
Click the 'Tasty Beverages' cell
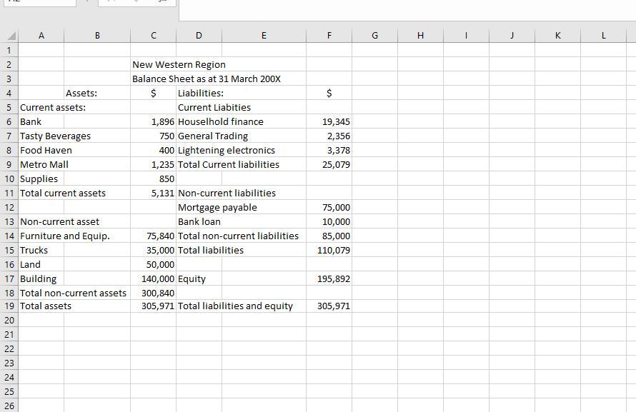(41, 136)
